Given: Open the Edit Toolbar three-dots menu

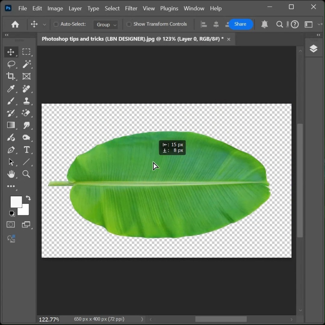Looking at the screenshot, I should point(11,186).
